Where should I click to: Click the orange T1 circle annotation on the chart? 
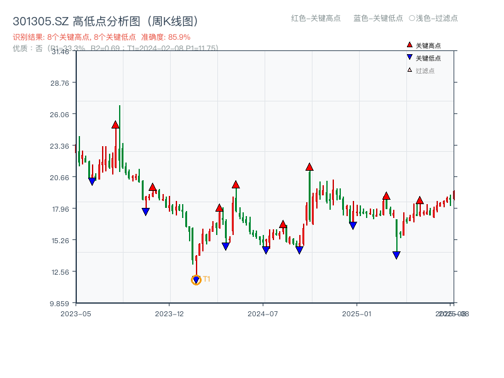click(196, 279)
